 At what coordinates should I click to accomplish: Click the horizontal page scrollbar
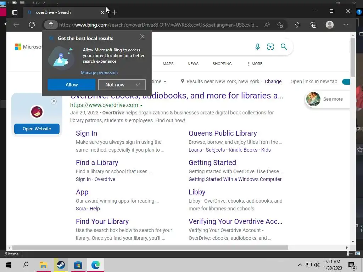tap(150, 248)
